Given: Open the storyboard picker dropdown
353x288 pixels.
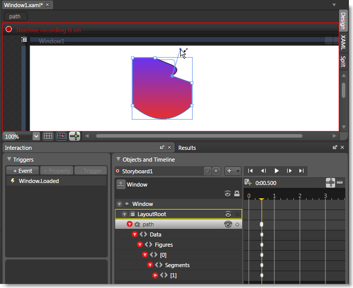Looking at the screenshot, I should [207, 171].
